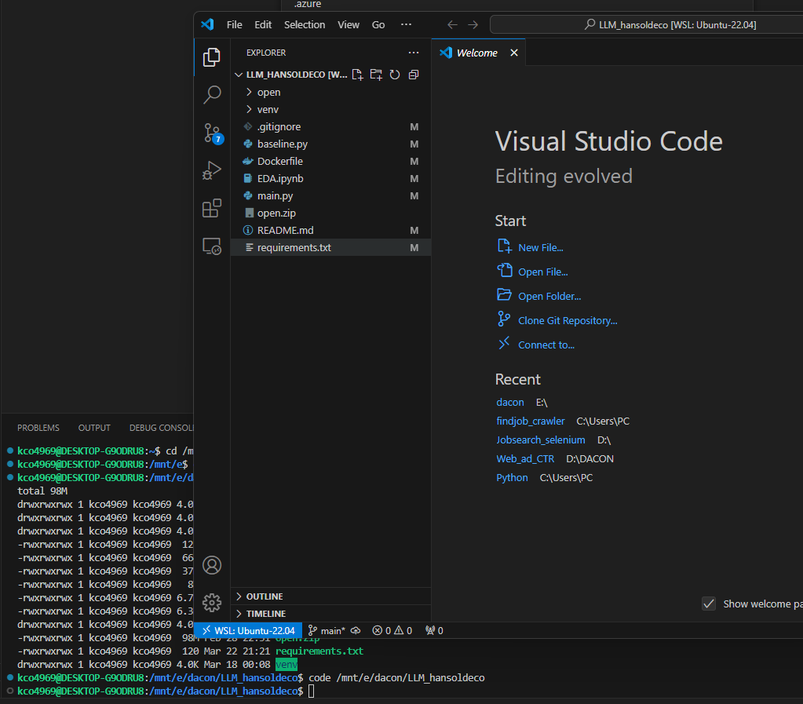Click the publish to cloud icon in status bar
The width and height of the screenshot is (803, 704).
[x=356, y=631]
